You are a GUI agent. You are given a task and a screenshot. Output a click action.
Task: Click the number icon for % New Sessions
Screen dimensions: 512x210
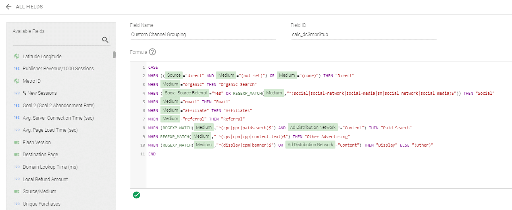(x=17, y=93)
